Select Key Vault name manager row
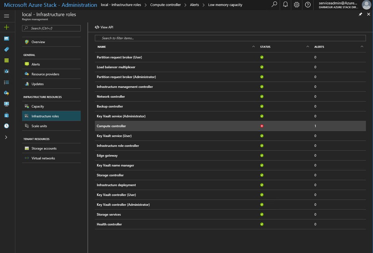 tap(230, 165)
